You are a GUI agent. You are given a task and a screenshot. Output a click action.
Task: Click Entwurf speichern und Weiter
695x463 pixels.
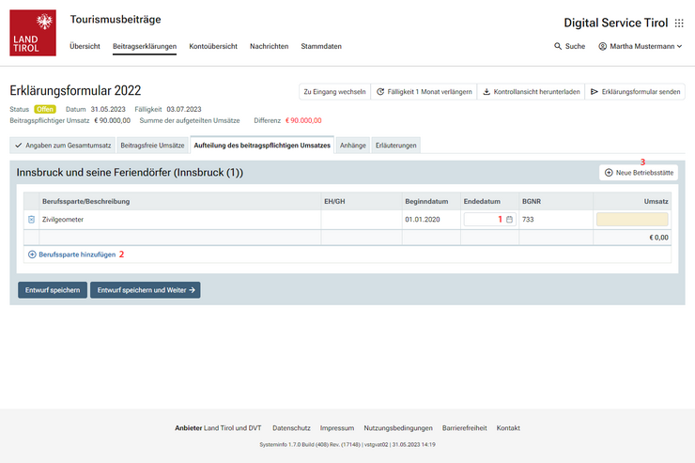(145, 290)
